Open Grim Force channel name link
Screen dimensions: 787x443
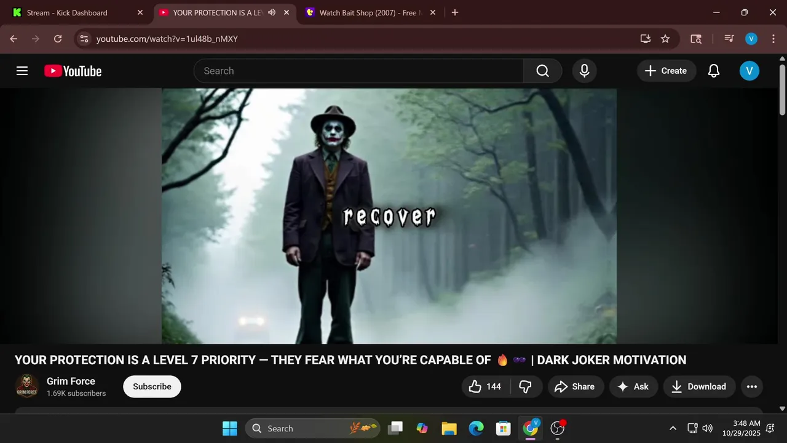[x=71, y=381]
